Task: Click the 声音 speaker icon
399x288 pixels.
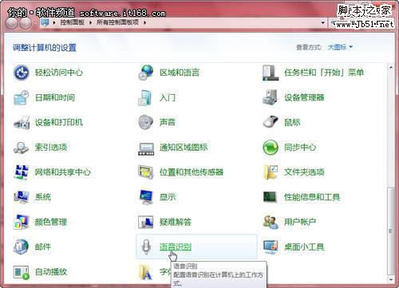Action: coord(146,122)
